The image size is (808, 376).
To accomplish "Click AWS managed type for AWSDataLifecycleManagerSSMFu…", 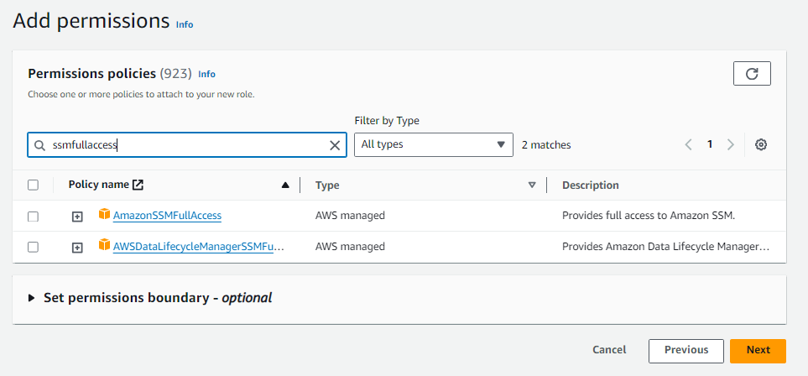I will [350, 247].
